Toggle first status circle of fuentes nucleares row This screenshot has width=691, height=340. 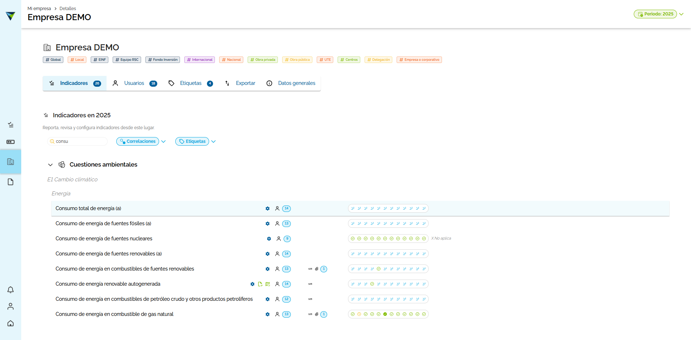[353, 239]
